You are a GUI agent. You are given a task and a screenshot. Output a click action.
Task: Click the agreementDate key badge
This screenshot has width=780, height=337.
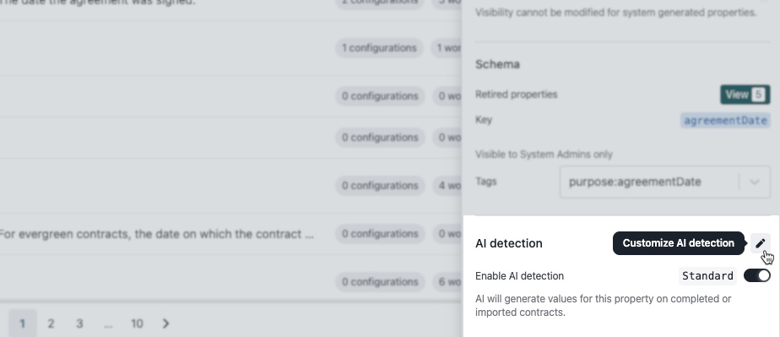(x=725, y=121)
